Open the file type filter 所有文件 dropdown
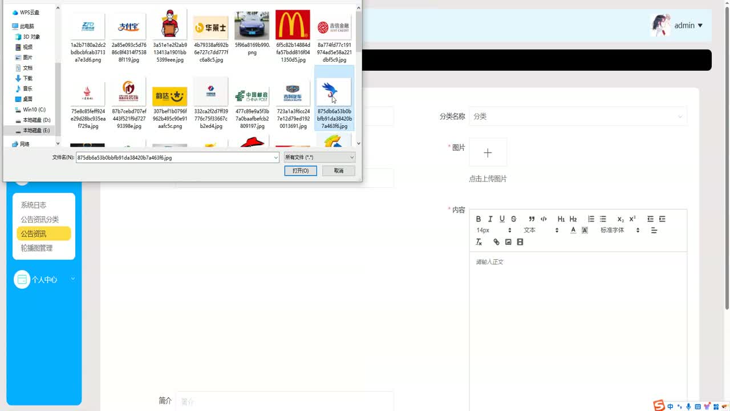This screenshot has width=730, height=411. coord(319,157)
